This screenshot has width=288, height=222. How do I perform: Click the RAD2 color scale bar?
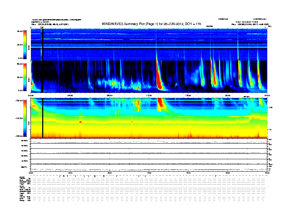coord(25,45)
